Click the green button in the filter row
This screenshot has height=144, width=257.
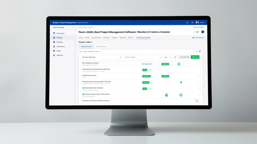(x=195, y=57)
